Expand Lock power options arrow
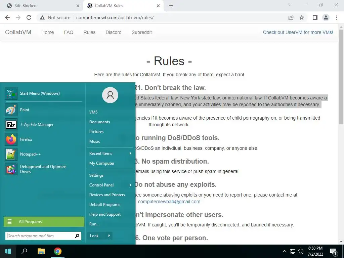Viewport: 344px width, 258px height. tap(109, 236)
